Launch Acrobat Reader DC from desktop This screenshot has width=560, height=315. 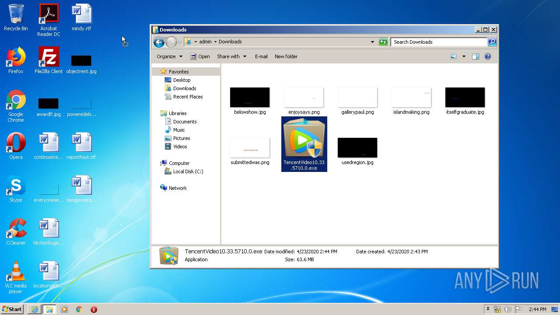click(49, 20)
